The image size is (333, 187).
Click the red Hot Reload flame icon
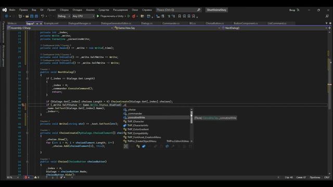point(134,16)
